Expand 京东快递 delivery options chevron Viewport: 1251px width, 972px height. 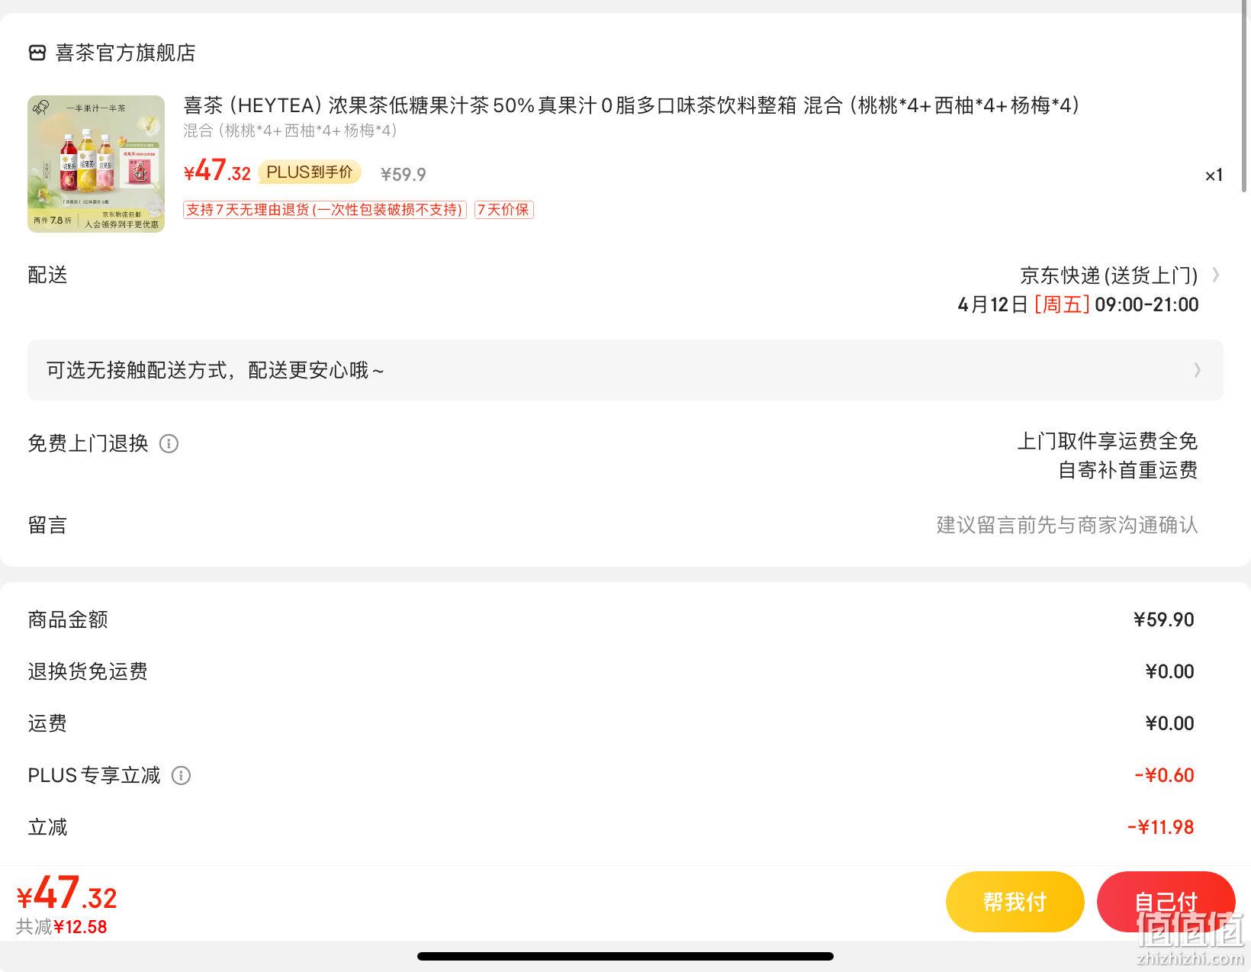(x=1216, y=275)
